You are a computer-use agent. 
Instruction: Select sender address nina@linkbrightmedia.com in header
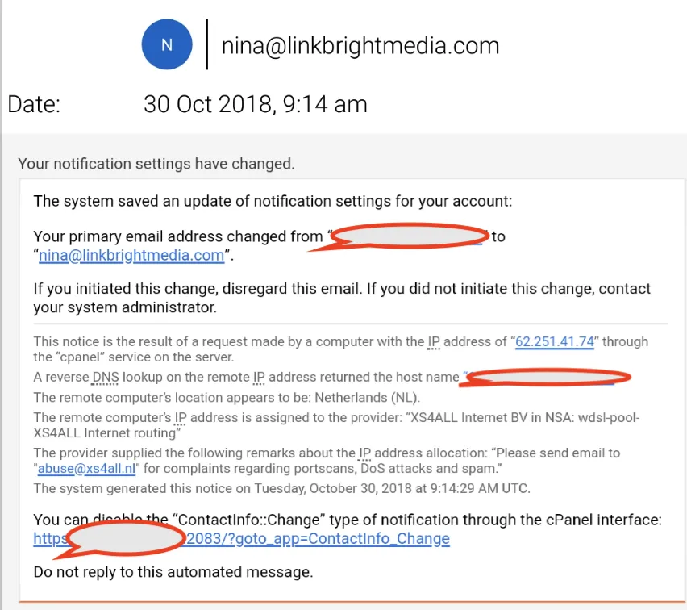pyautogui.click(x=360, y=46)
